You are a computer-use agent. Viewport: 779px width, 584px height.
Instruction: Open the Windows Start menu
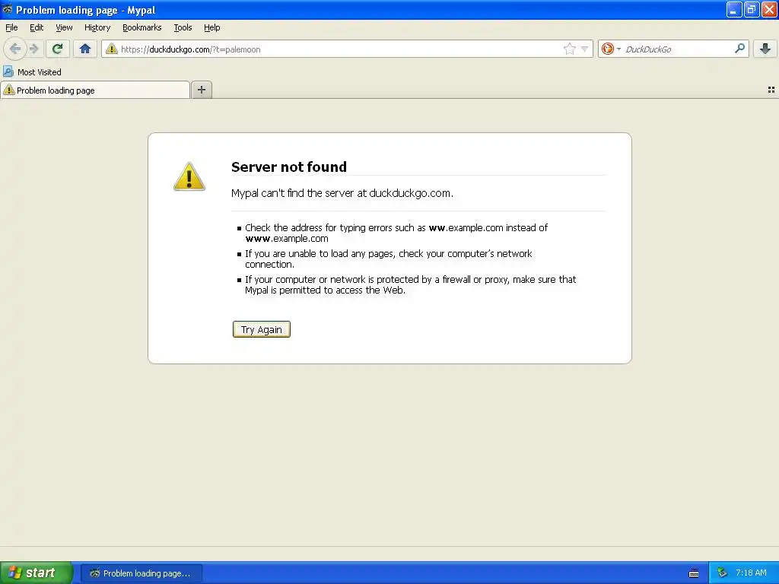tap(37, 573)
